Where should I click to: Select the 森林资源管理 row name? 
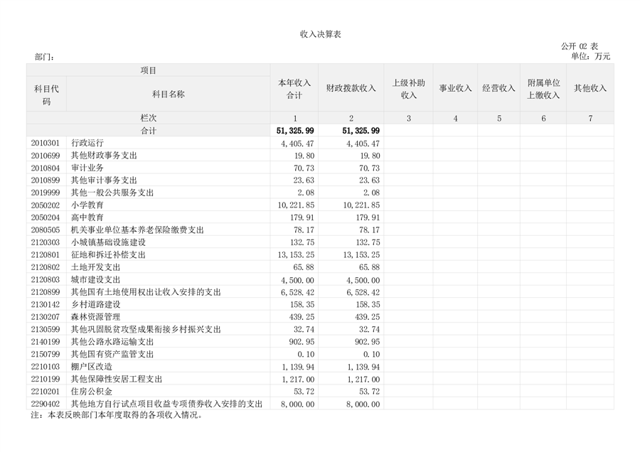pyautogui.click(x=95, y=317)
